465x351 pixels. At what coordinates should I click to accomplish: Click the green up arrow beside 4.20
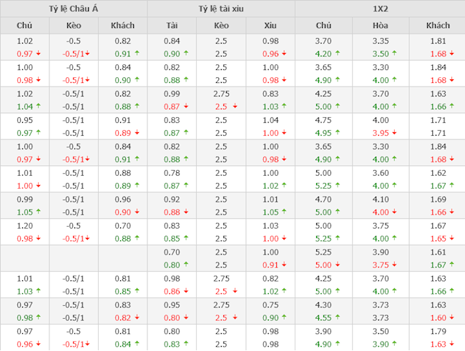[336, 53]
